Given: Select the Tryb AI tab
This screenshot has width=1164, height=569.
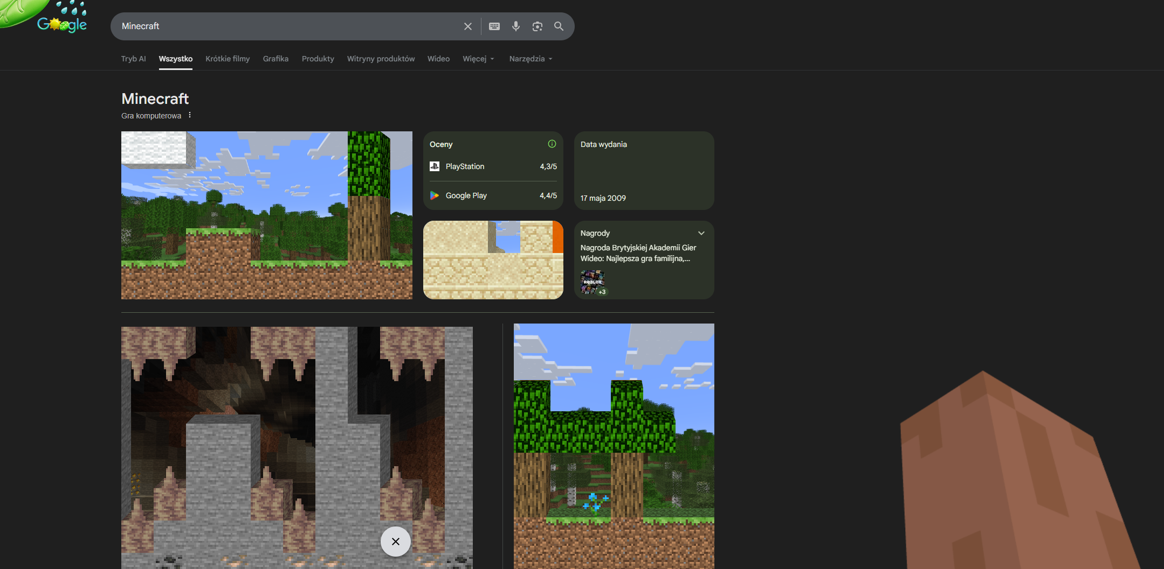Looking at the screenshot, I should pyautogui.click(x=133, y=59).
